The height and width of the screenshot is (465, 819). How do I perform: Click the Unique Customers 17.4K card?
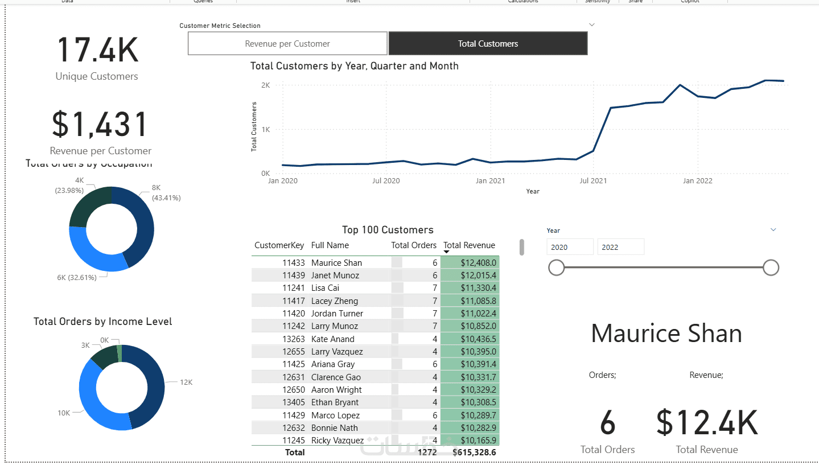(x=97, y=57)
